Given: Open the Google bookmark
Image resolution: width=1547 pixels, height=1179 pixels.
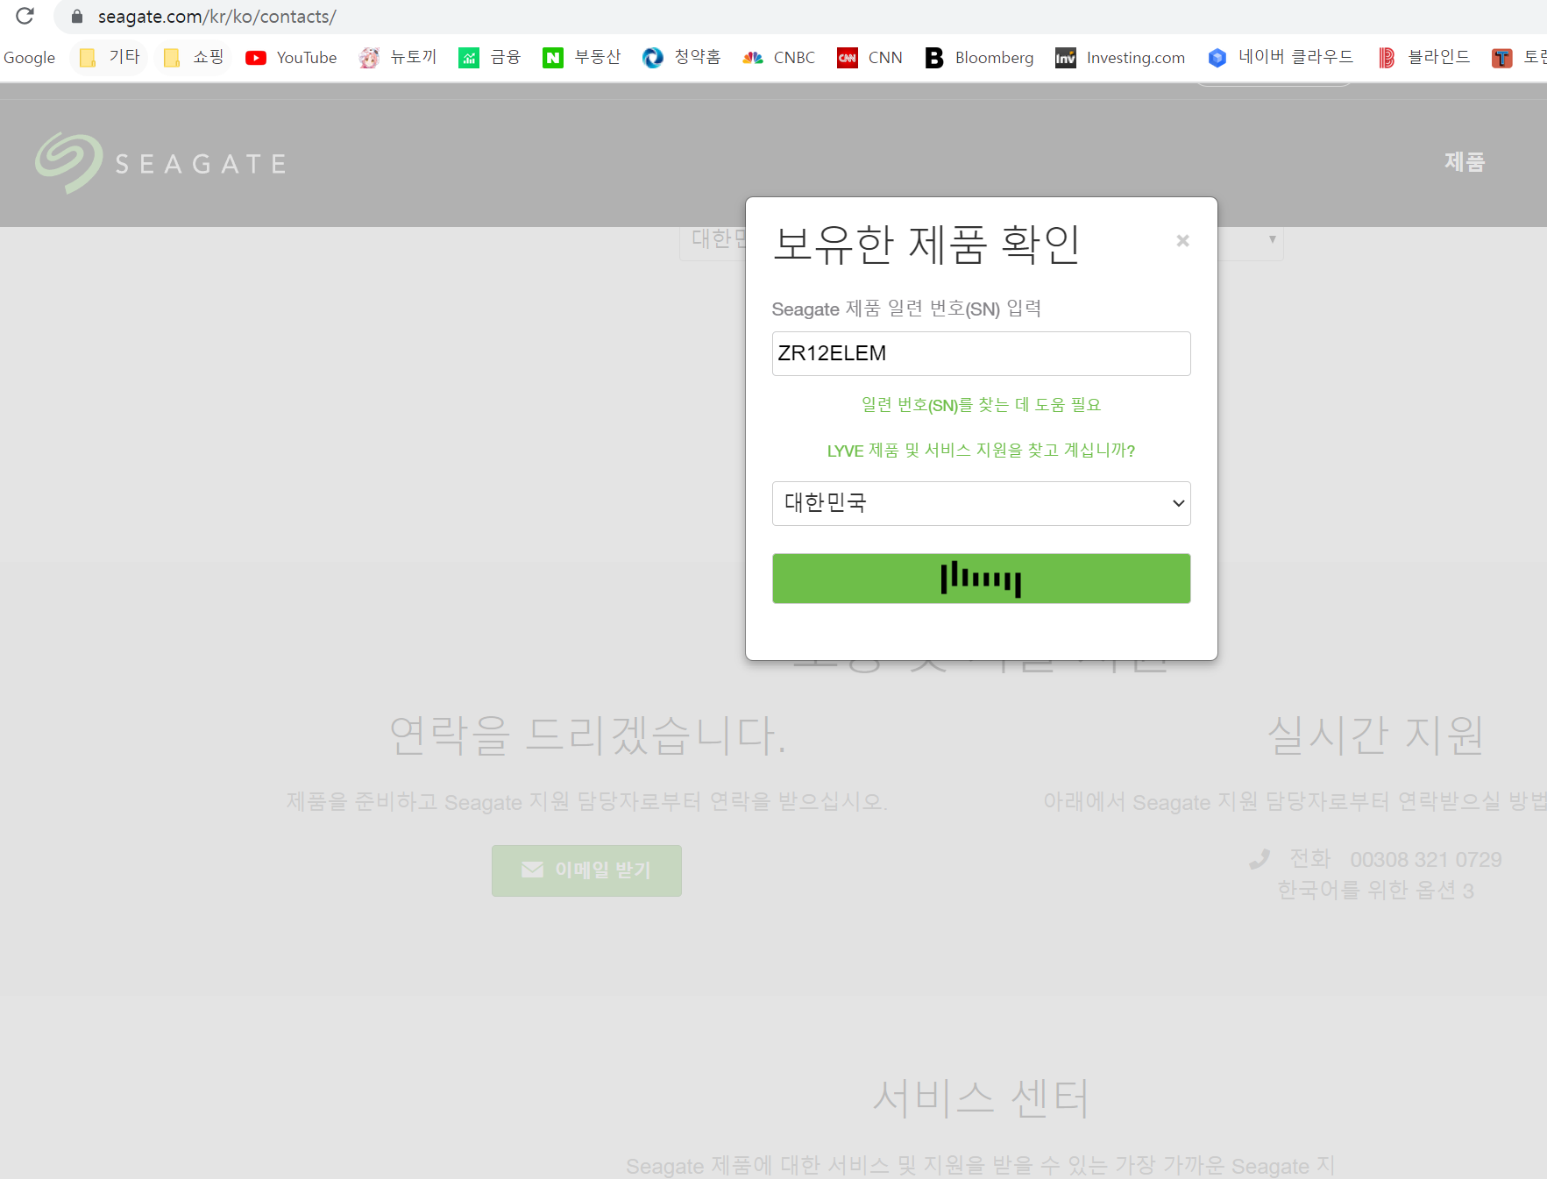Looking at the screenshot, I should [29, 58].
